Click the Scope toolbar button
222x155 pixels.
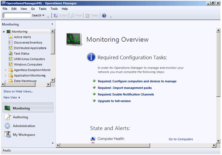[x=60, y=16]
